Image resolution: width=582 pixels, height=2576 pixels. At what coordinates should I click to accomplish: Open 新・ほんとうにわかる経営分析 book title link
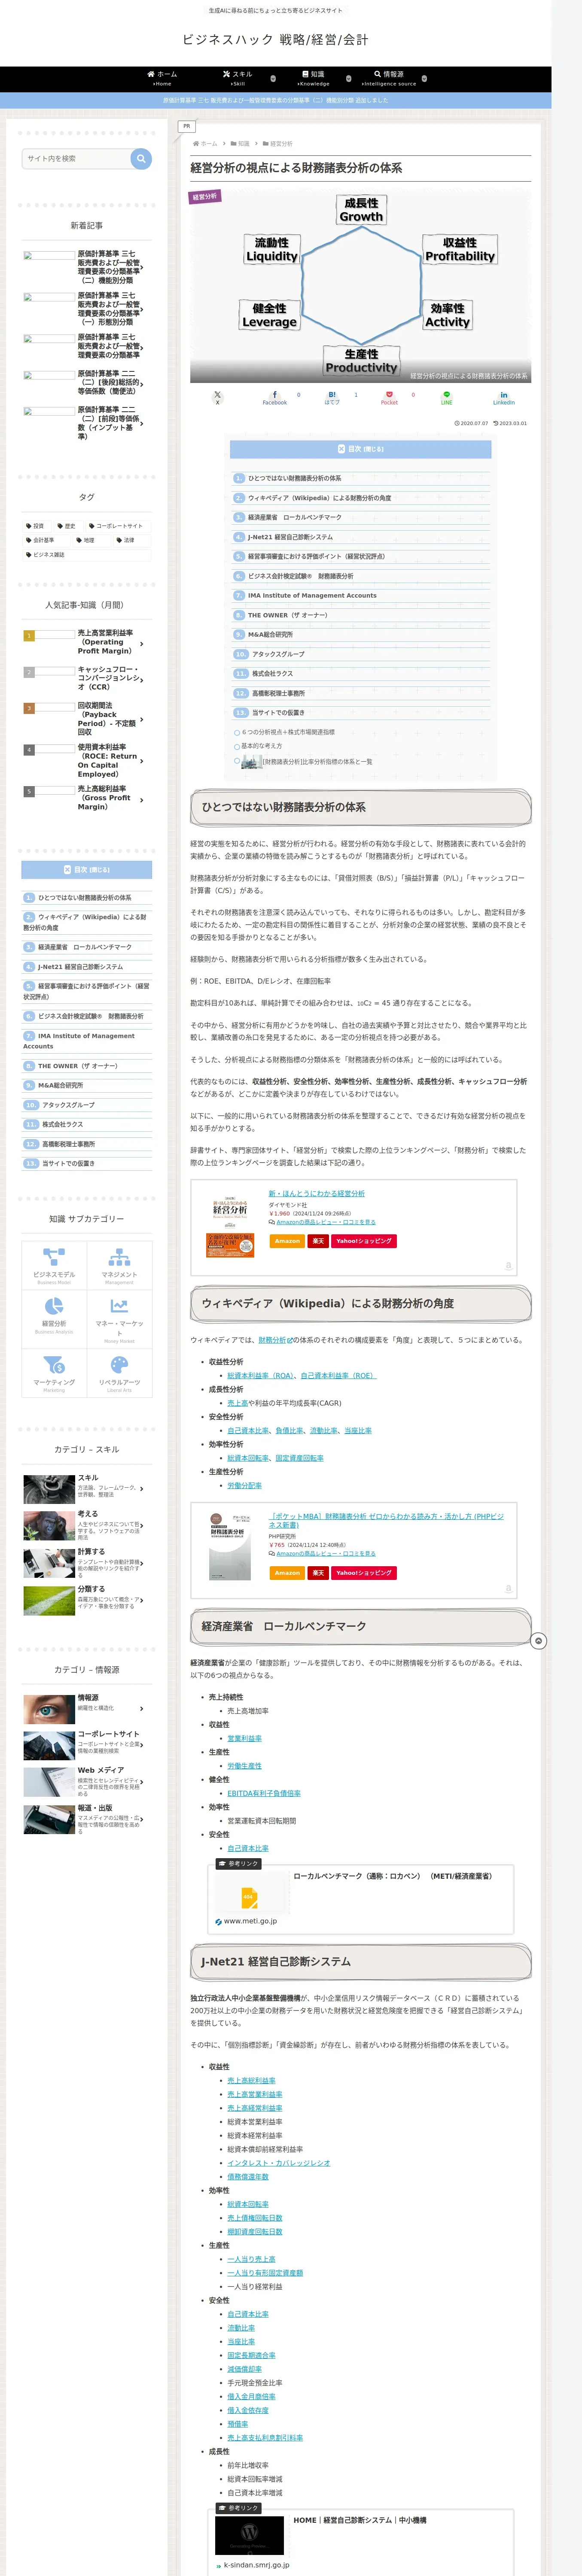pyautogui.click(x=316, y=1193)
